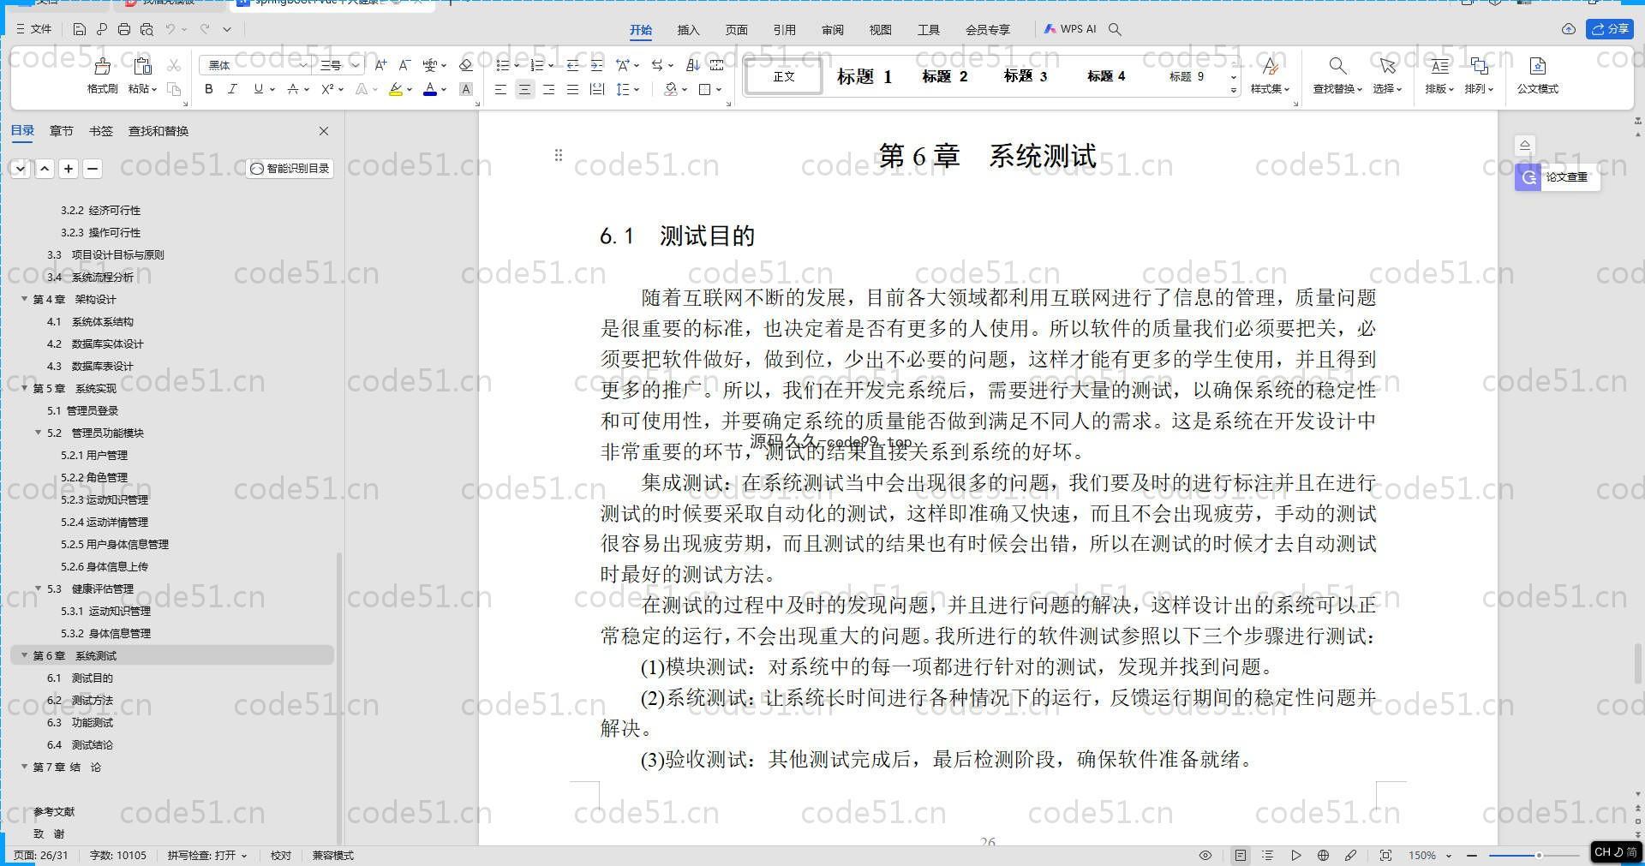Collapse the 第4章 架构设计 tree node
Viewport: 1645px width, 866px height.
pyautogui.click(x=24, y=299)
